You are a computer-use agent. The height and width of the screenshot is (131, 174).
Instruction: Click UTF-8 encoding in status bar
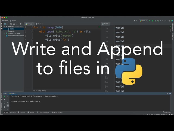coord(151,115)
